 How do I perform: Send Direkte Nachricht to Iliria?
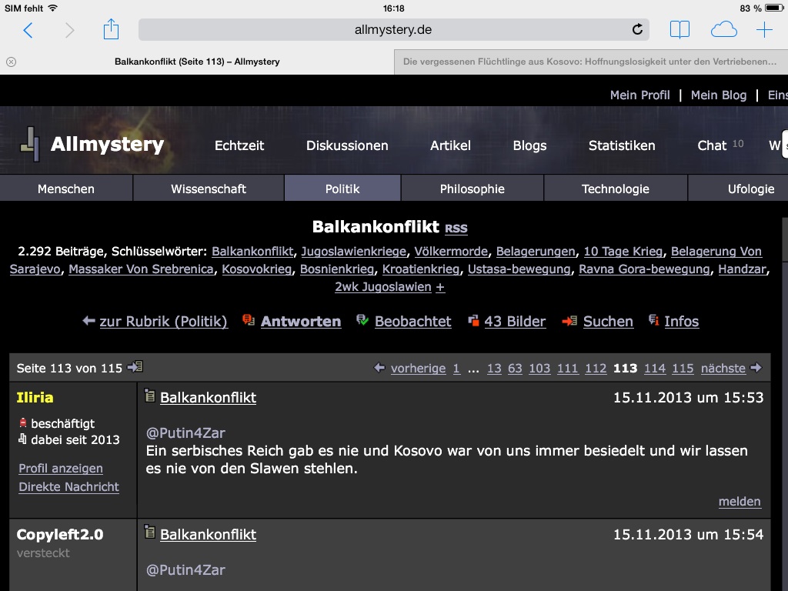[68, 487]
